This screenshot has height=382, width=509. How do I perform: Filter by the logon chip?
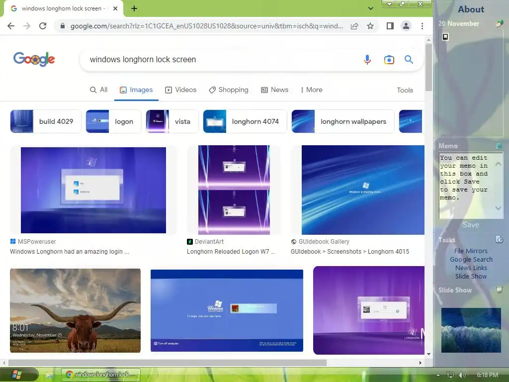[114, 121]
